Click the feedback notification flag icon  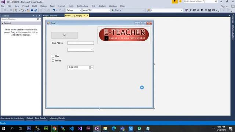(175, 1)
